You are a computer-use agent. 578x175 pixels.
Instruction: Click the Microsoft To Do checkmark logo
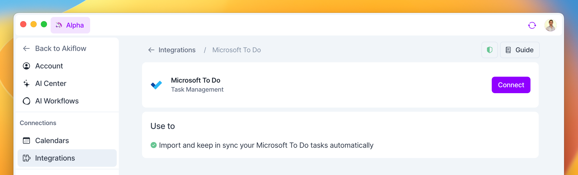coord(156,85)
